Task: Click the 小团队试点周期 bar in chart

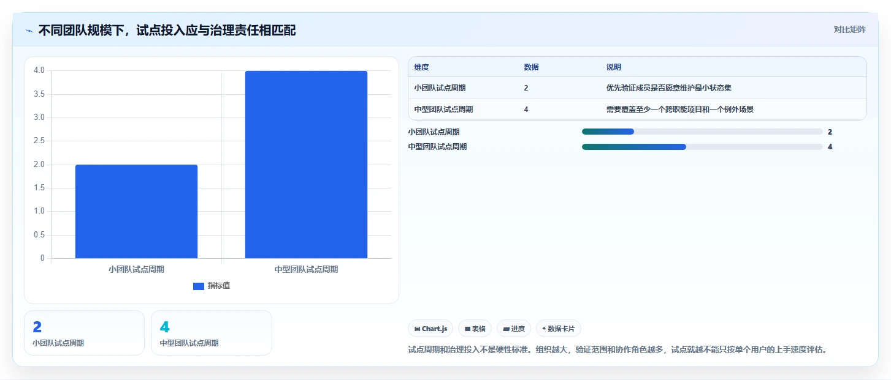Action: [x=136, y=212]
